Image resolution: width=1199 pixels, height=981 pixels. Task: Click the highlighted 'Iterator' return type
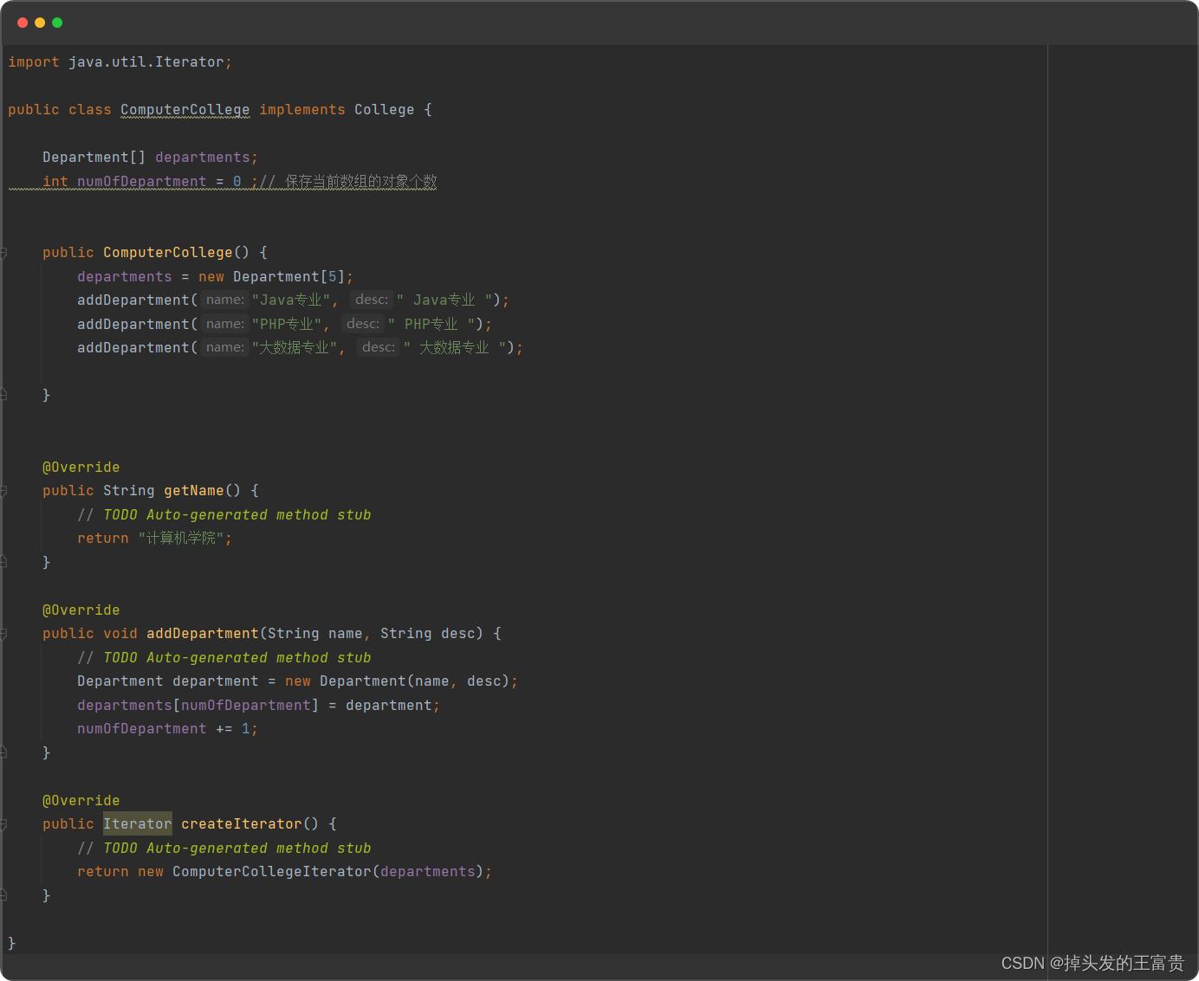pyautogui.click(x=138, y=824)
